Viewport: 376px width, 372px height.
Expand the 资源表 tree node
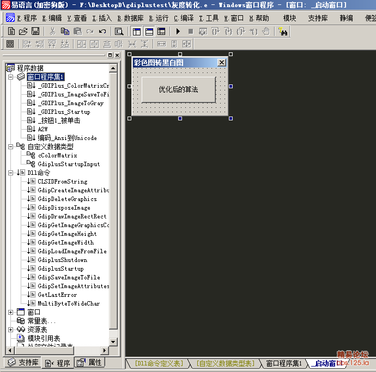(11, 330)
